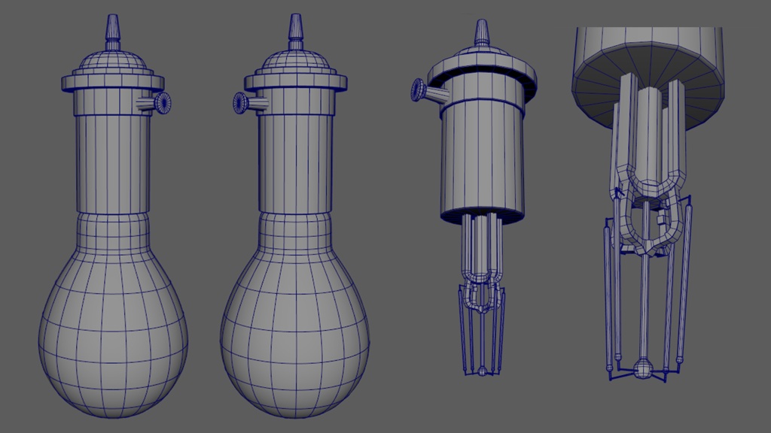Click the thumbscrew knob on the glassless third model

coord(419,90)
